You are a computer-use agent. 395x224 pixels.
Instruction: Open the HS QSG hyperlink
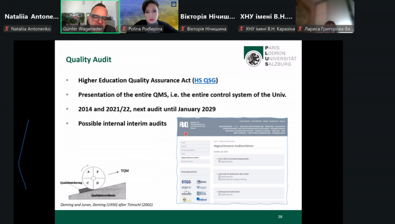click(205, 80)
